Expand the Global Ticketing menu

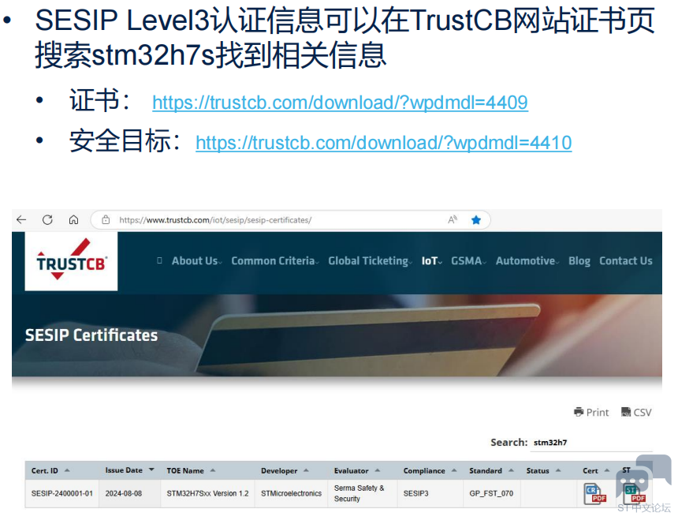click(x=370, y=261)
